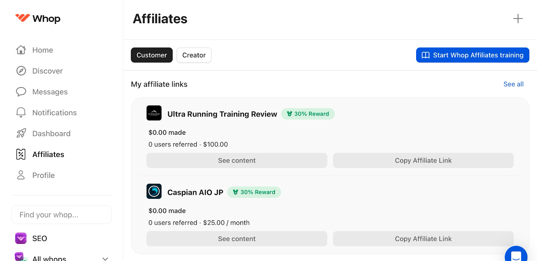Open the See all affiliate links

click(513, 84)
